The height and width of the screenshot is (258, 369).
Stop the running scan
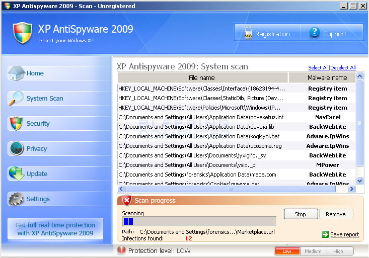301,214
